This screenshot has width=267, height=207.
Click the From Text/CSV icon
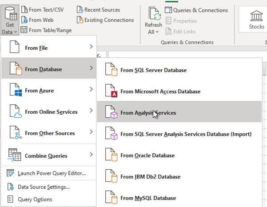pos(24,9)
